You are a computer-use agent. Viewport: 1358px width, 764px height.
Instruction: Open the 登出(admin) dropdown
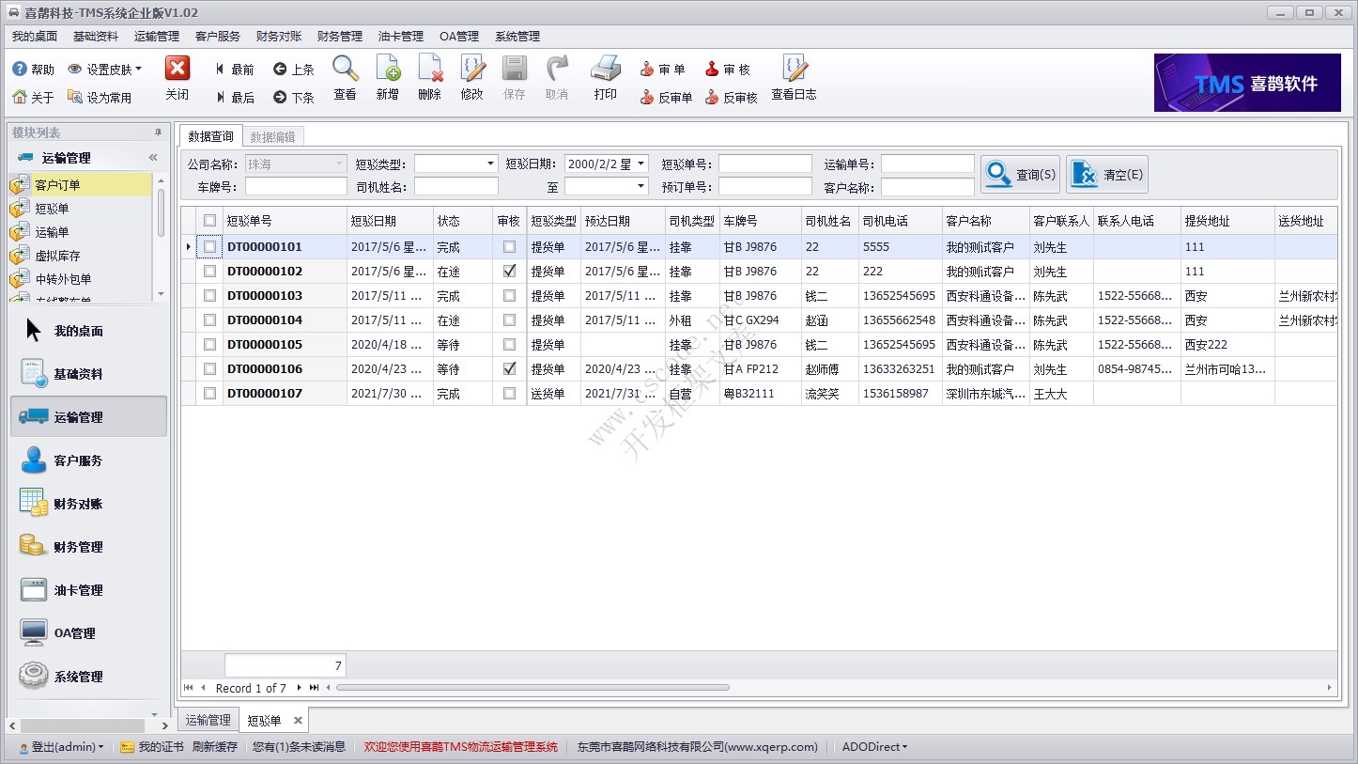click(61, 747)
